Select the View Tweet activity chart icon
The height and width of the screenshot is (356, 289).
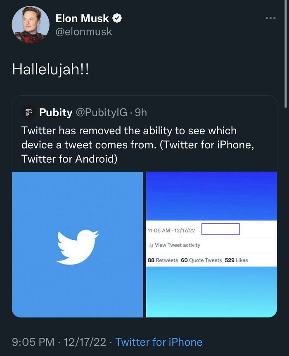(151, 245)
